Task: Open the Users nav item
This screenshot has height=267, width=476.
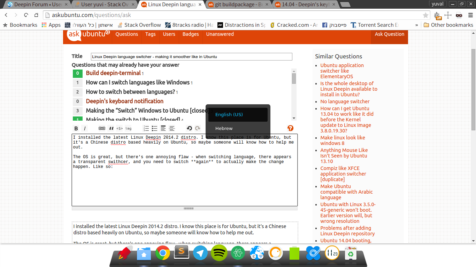Action: [x=169, y=34]
